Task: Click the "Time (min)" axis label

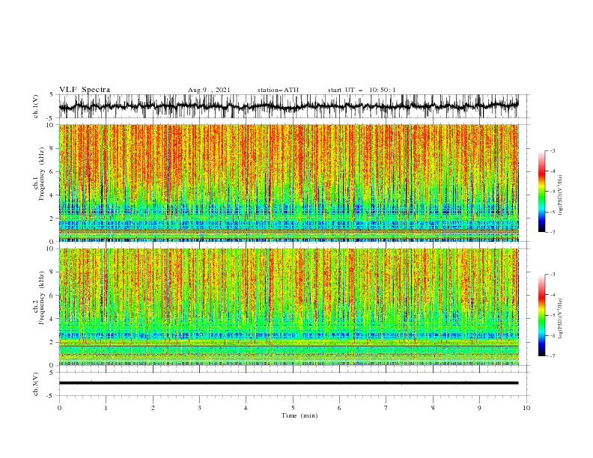Action: [x=299, y=415]
